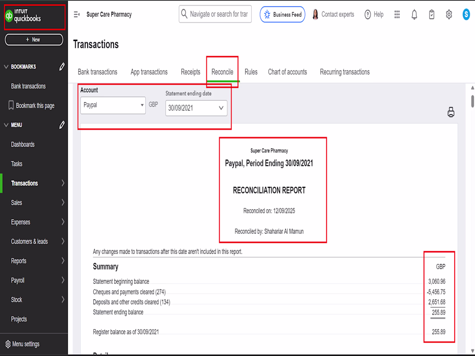This screenshot has height=356, width=475.
Task: Open the settings gear icon
Action: click(x=449, y=14)
